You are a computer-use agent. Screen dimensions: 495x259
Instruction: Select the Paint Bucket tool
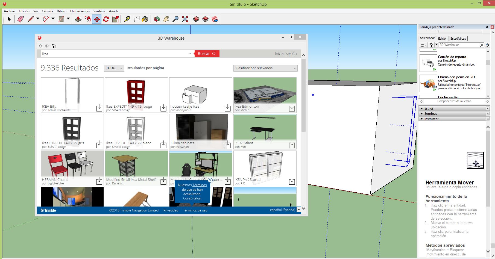click(x=145, y=19)
